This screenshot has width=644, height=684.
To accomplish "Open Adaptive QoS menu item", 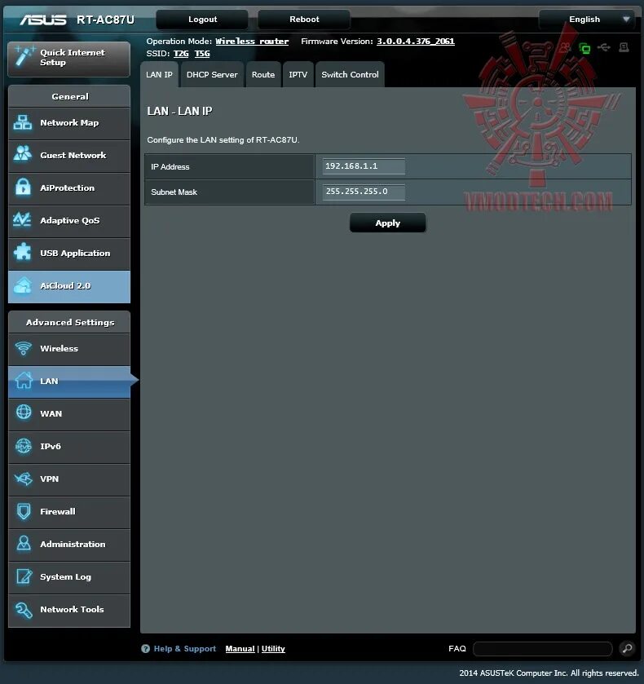I will point(69,222).
